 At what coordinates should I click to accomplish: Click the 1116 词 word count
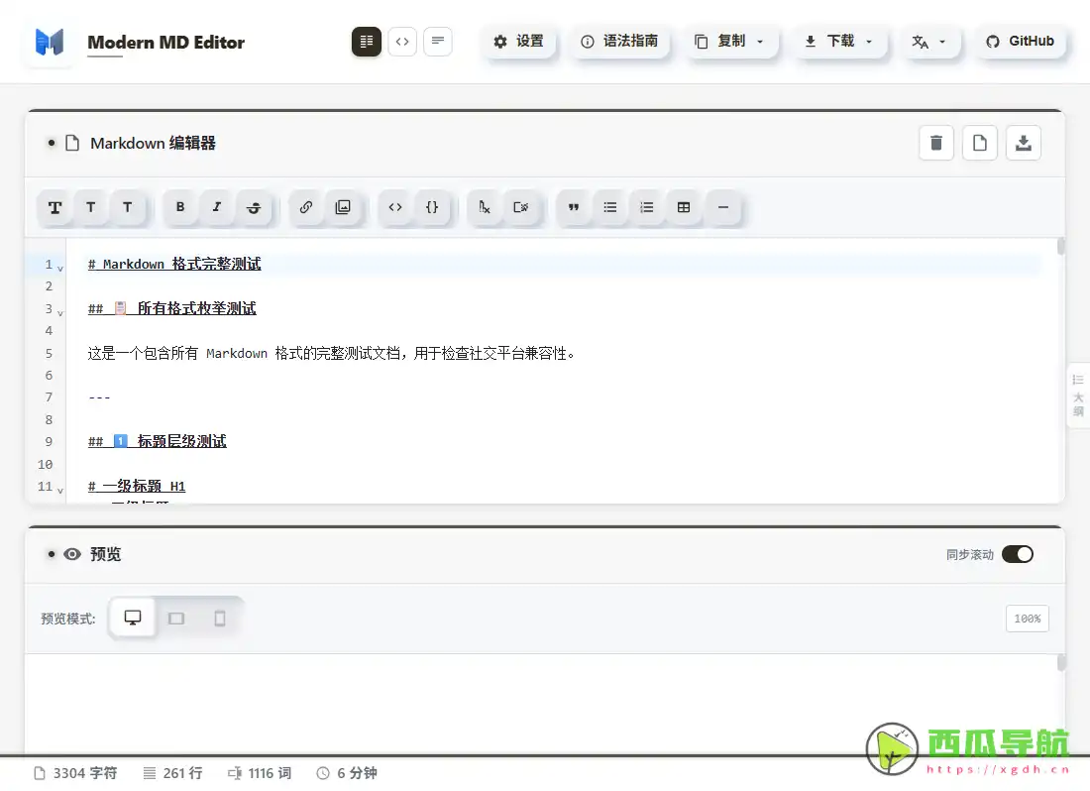(x=260, y=773)
